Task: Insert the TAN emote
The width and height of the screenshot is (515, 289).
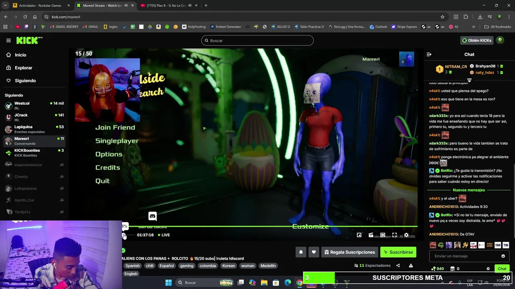Action: 498,245
